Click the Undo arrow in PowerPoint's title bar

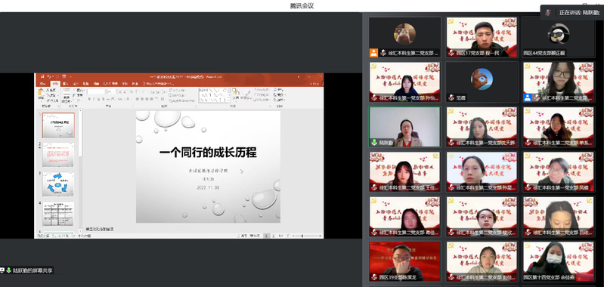[x=49, y=76]
